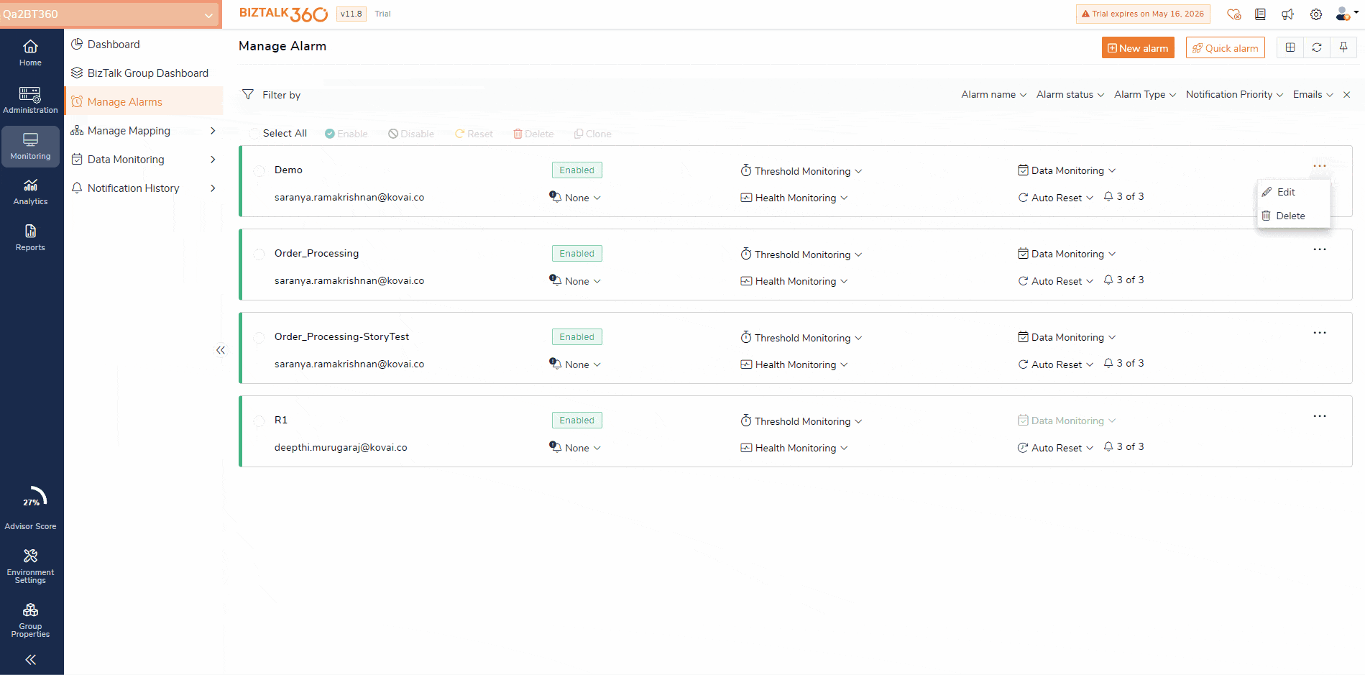1365x675 pixels.
Task: Open Dashboard in monitoring menu
Action: (144, 45)
